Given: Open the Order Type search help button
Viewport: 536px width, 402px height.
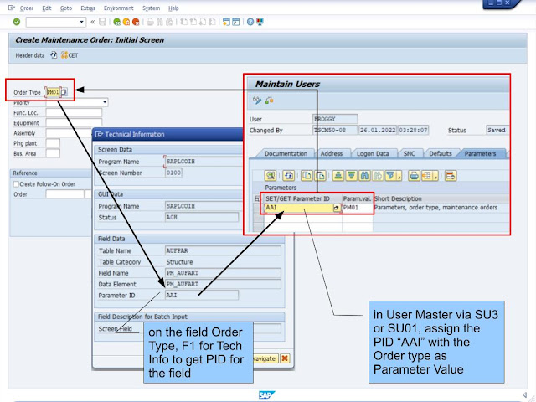Looking at the screenshot, I should click(64, 92).
